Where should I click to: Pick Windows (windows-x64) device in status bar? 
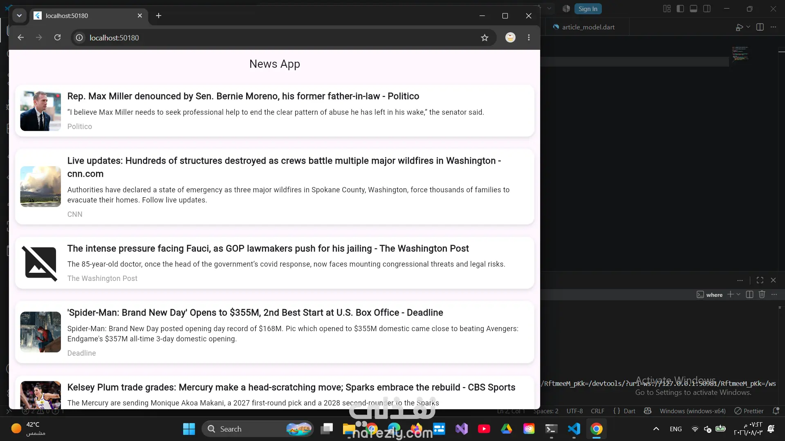[x=693, y=411]
